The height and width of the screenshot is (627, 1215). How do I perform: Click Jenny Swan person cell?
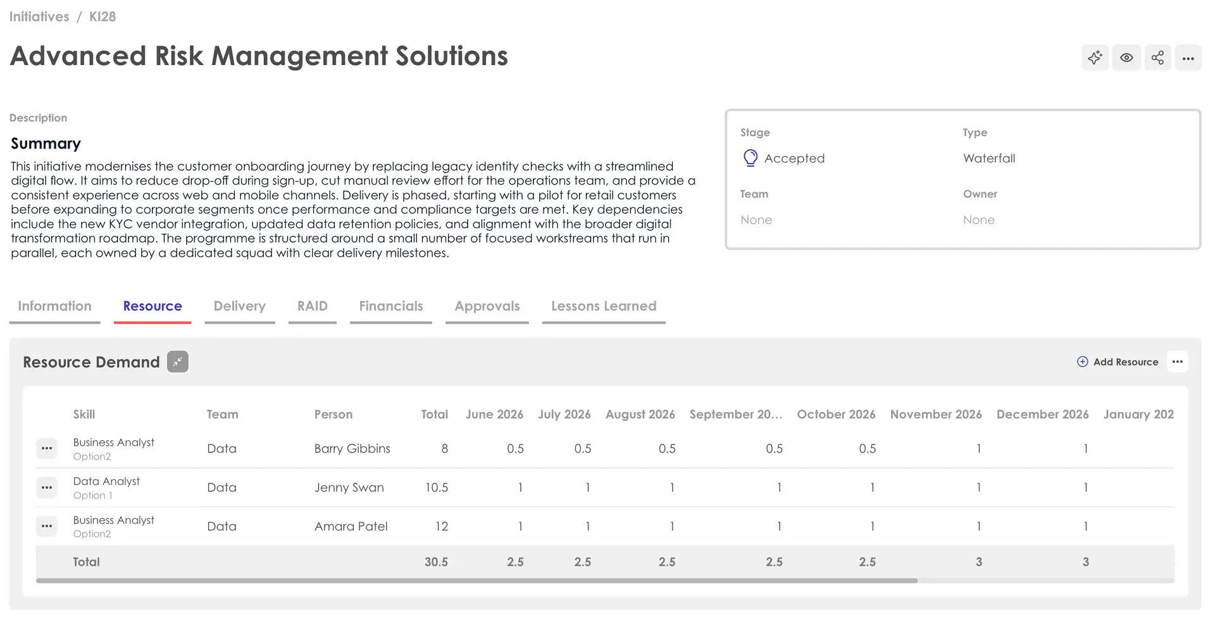click(x=349, y=487)
